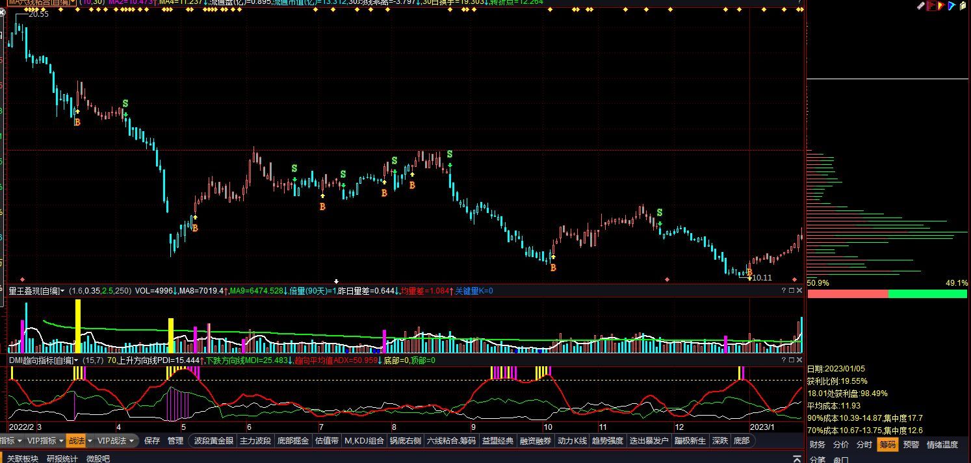Select the 波段黄金眼 strategy template

[x=213, y=441]
